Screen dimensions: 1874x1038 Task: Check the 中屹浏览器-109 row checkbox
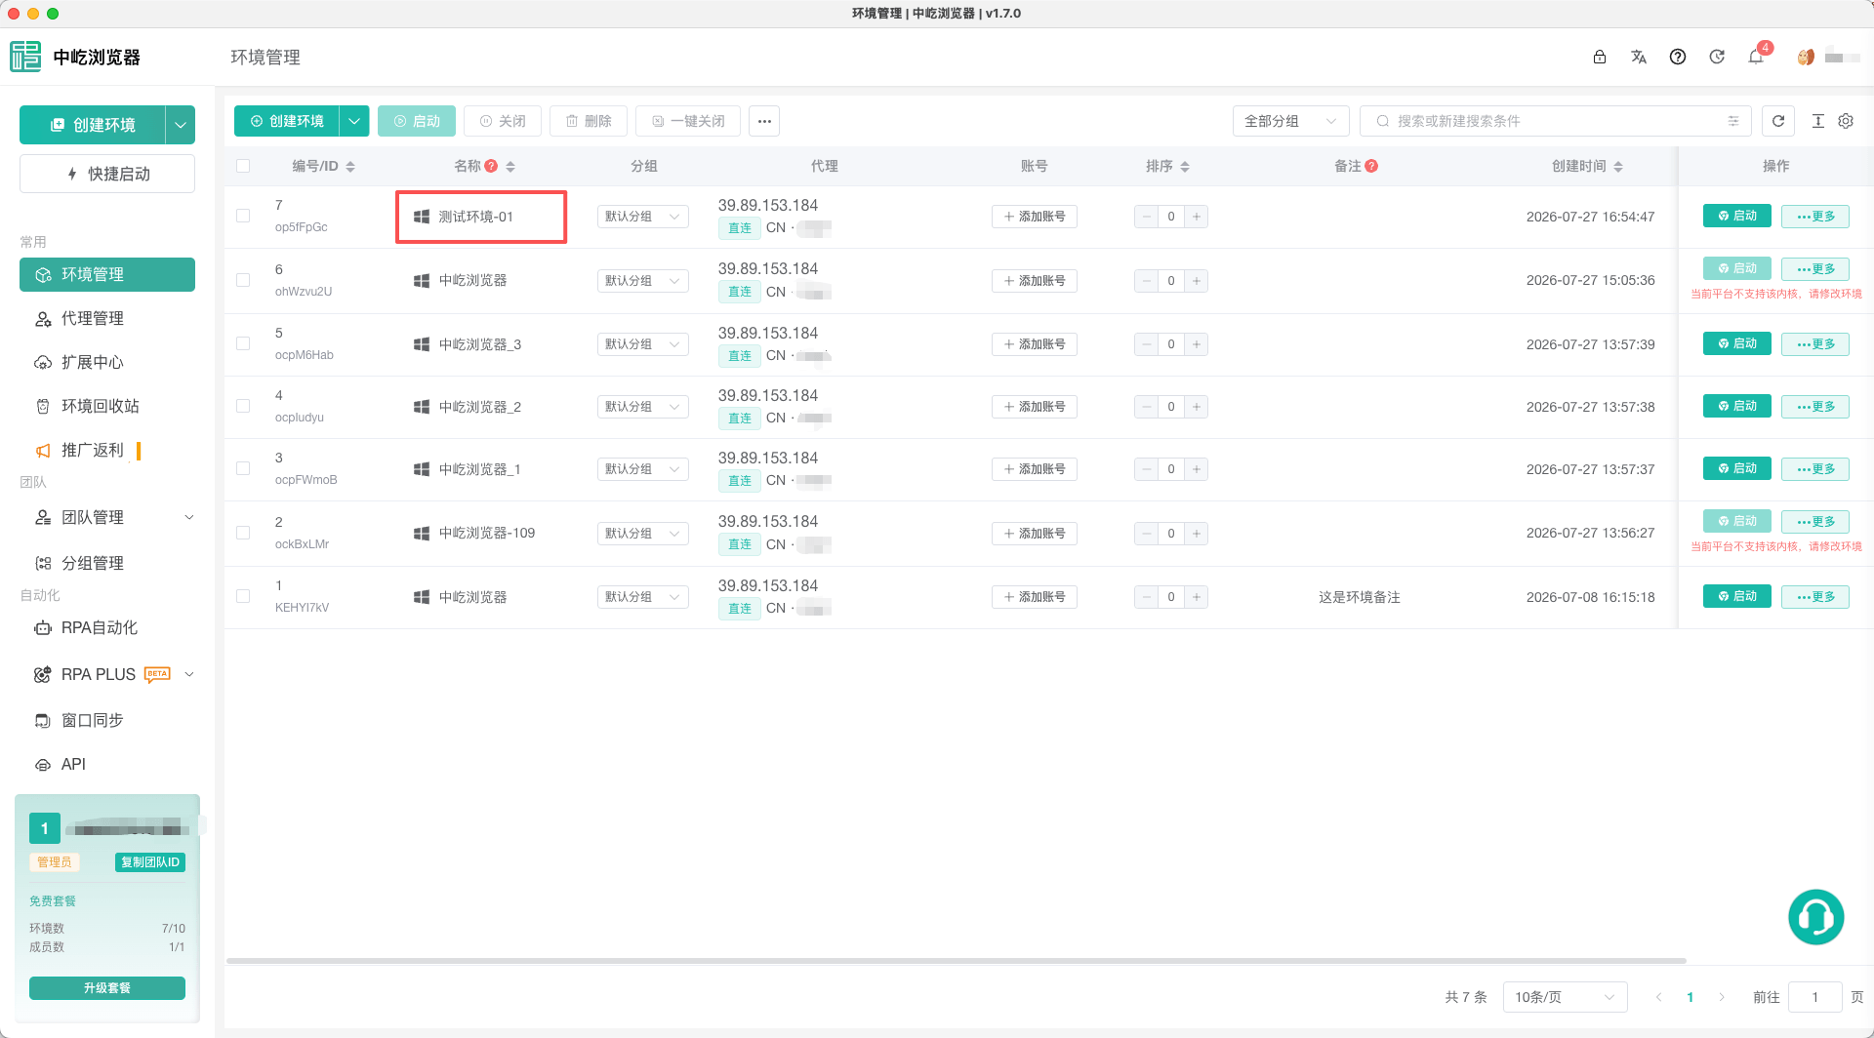click(x=243, y=533)
